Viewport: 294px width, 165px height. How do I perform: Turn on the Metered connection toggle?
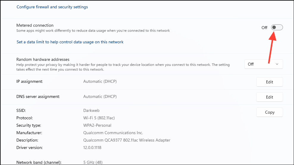[277, 28]
